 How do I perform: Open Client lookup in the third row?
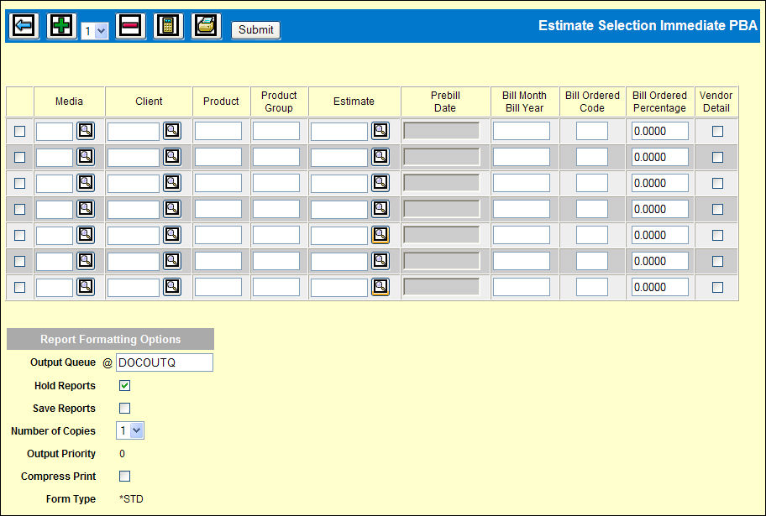172,183
